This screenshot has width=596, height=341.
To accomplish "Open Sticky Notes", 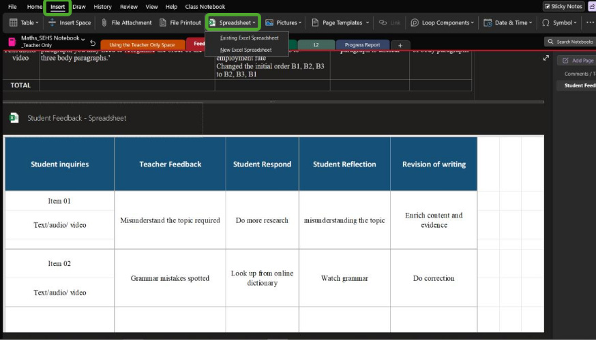I will 563,7.
